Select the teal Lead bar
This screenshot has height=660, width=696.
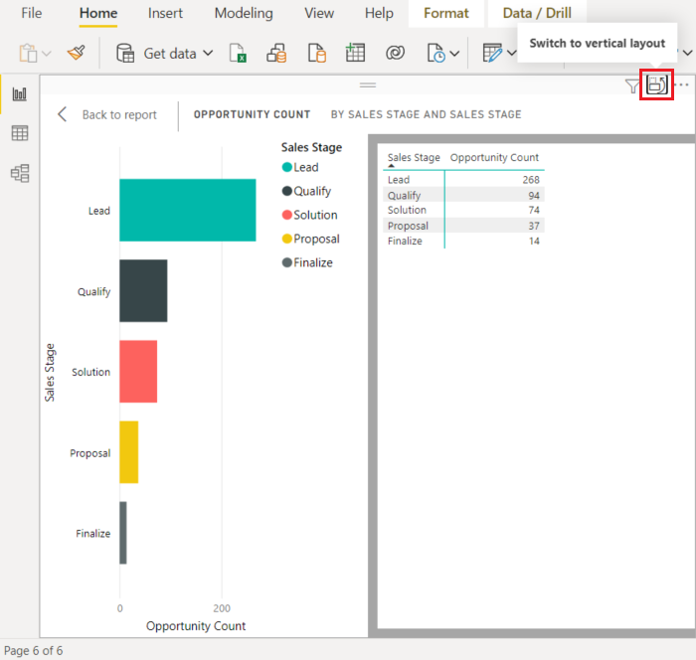coord(187,210)
